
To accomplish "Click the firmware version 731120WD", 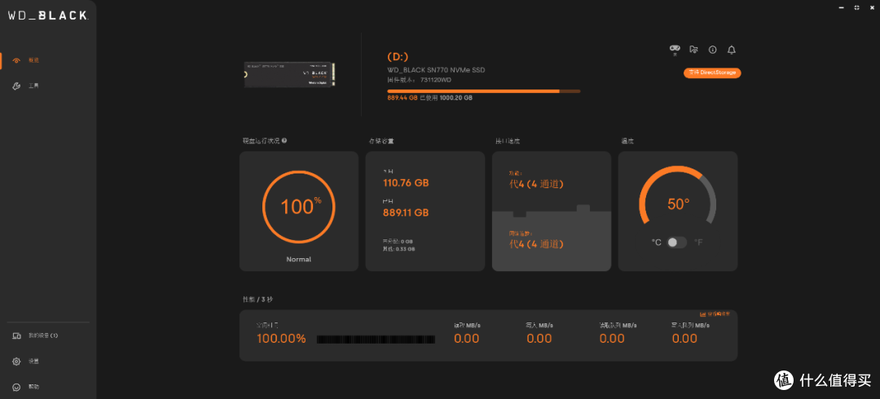I will (435, 80).
